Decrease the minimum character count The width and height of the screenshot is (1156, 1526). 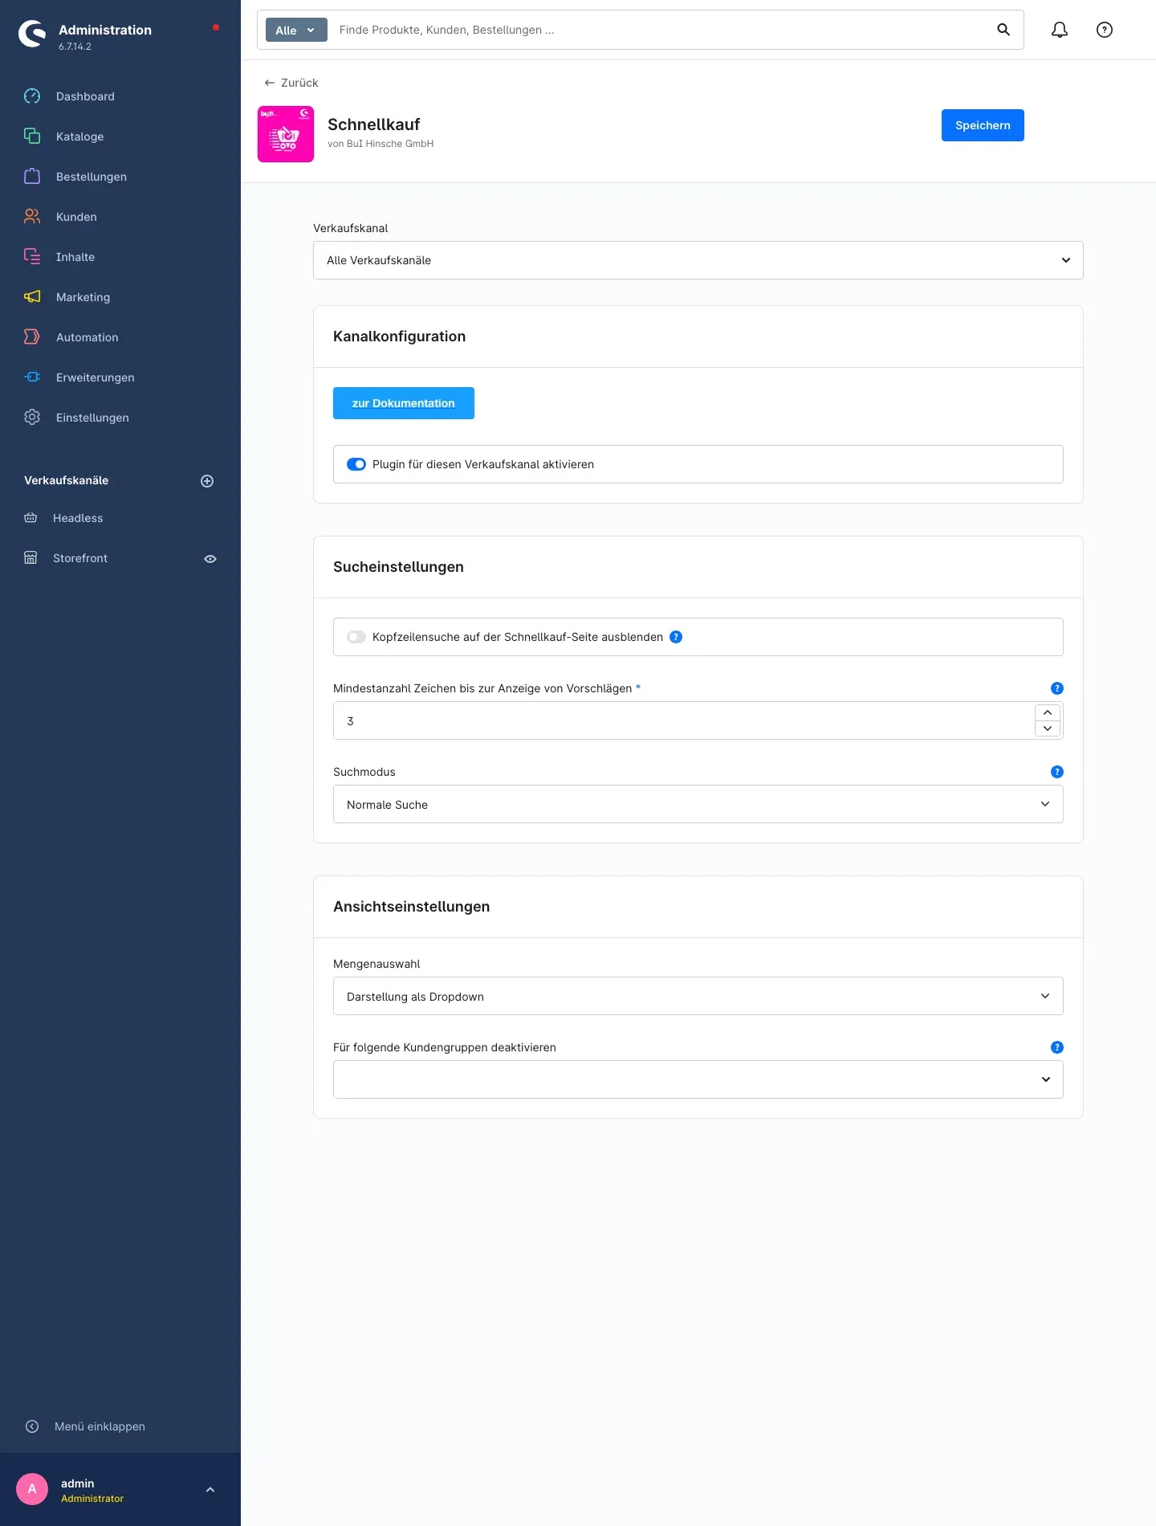click(1048, 728)
